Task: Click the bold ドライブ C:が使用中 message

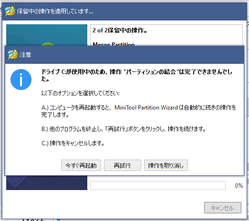Action: coord(137,75)
